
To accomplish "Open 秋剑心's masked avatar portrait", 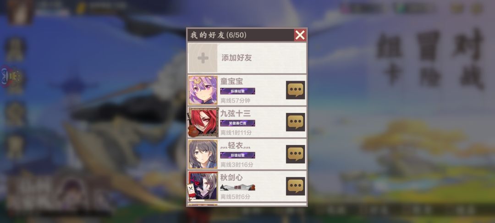I will point(203,186).
